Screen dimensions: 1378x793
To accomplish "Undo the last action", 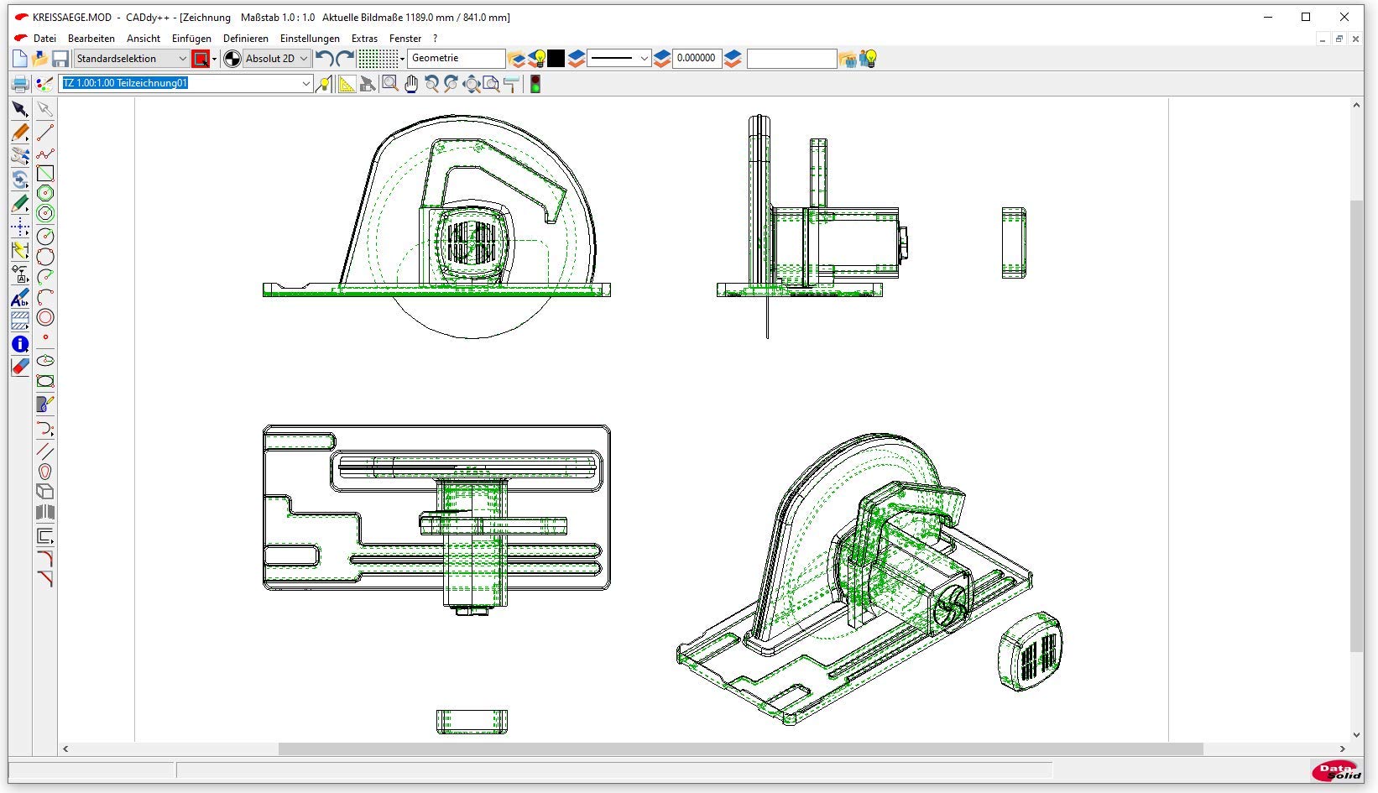I will coord(324,59).
